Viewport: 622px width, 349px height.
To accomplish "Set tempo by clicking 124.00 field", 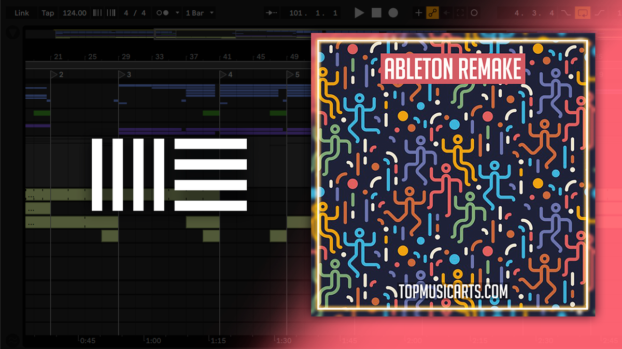I will 74,13.
